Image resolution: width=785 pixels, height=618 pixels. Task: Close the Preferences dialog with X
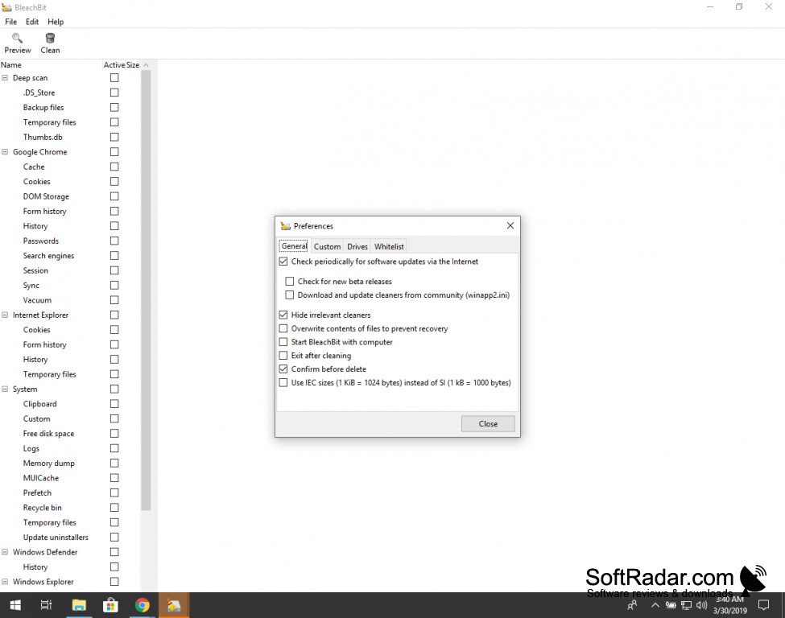[x=510, y=225]
